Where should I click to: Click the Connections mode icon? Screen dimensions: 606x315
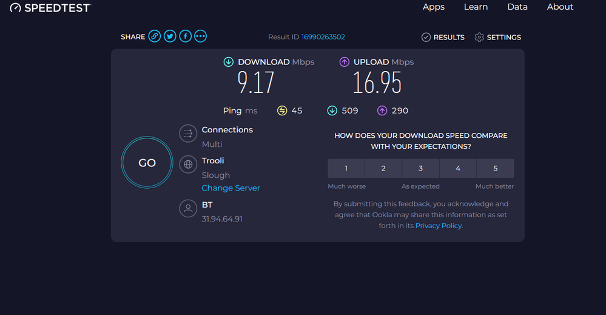click(188, 134)
